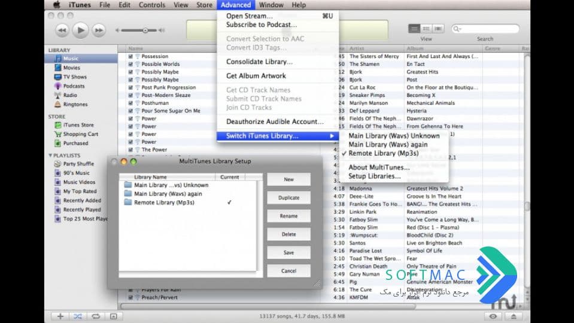
Task: Uncheck the Possible Worlds checkbox
Action: (x=130, y=64)
